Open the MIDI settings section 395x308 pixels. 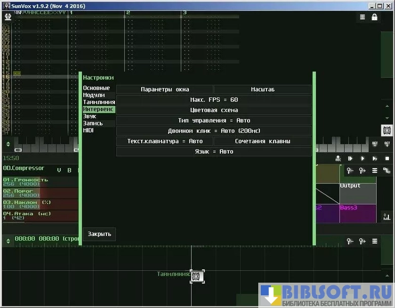[89, 130]
